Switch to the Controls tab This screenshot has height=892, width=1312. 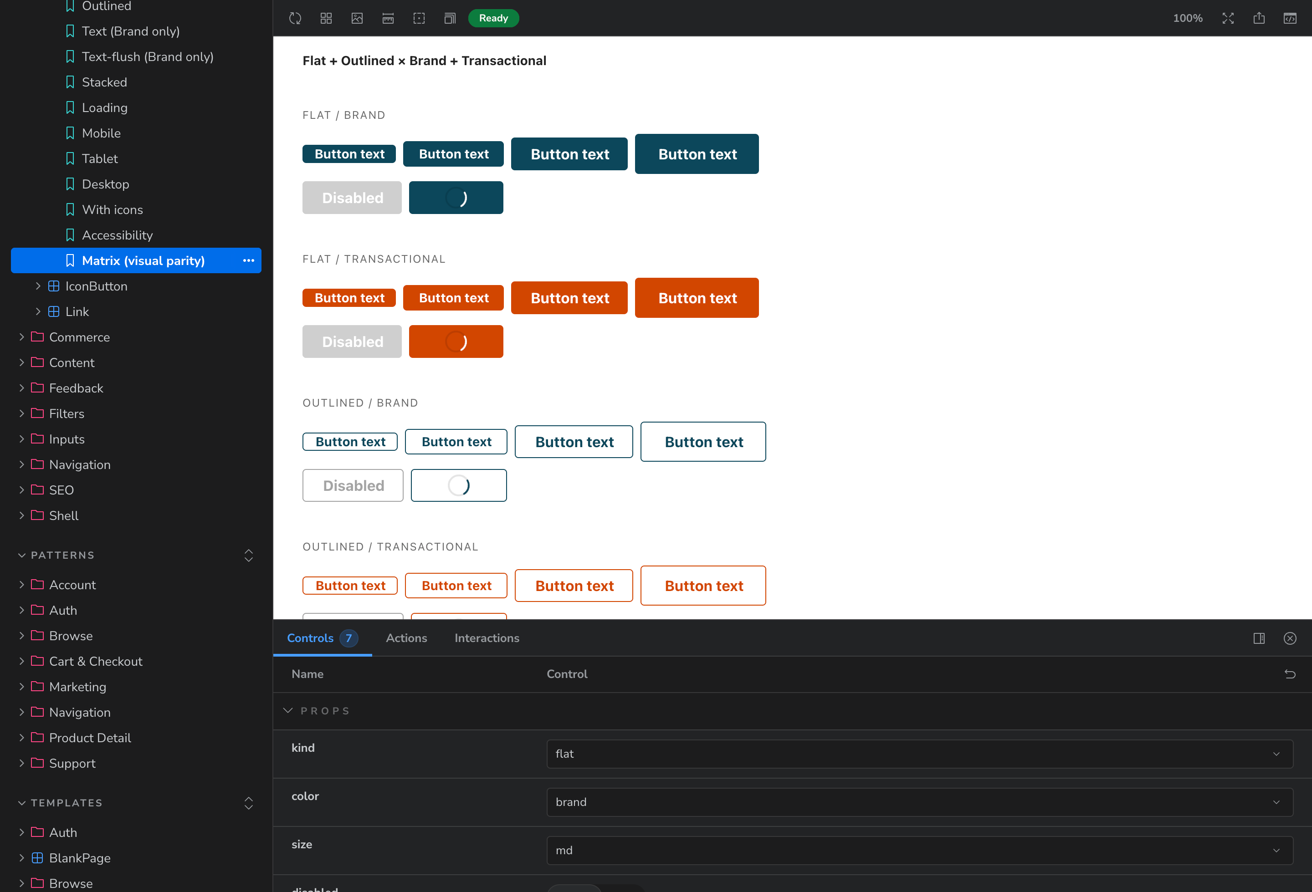(x=322, y=638)
